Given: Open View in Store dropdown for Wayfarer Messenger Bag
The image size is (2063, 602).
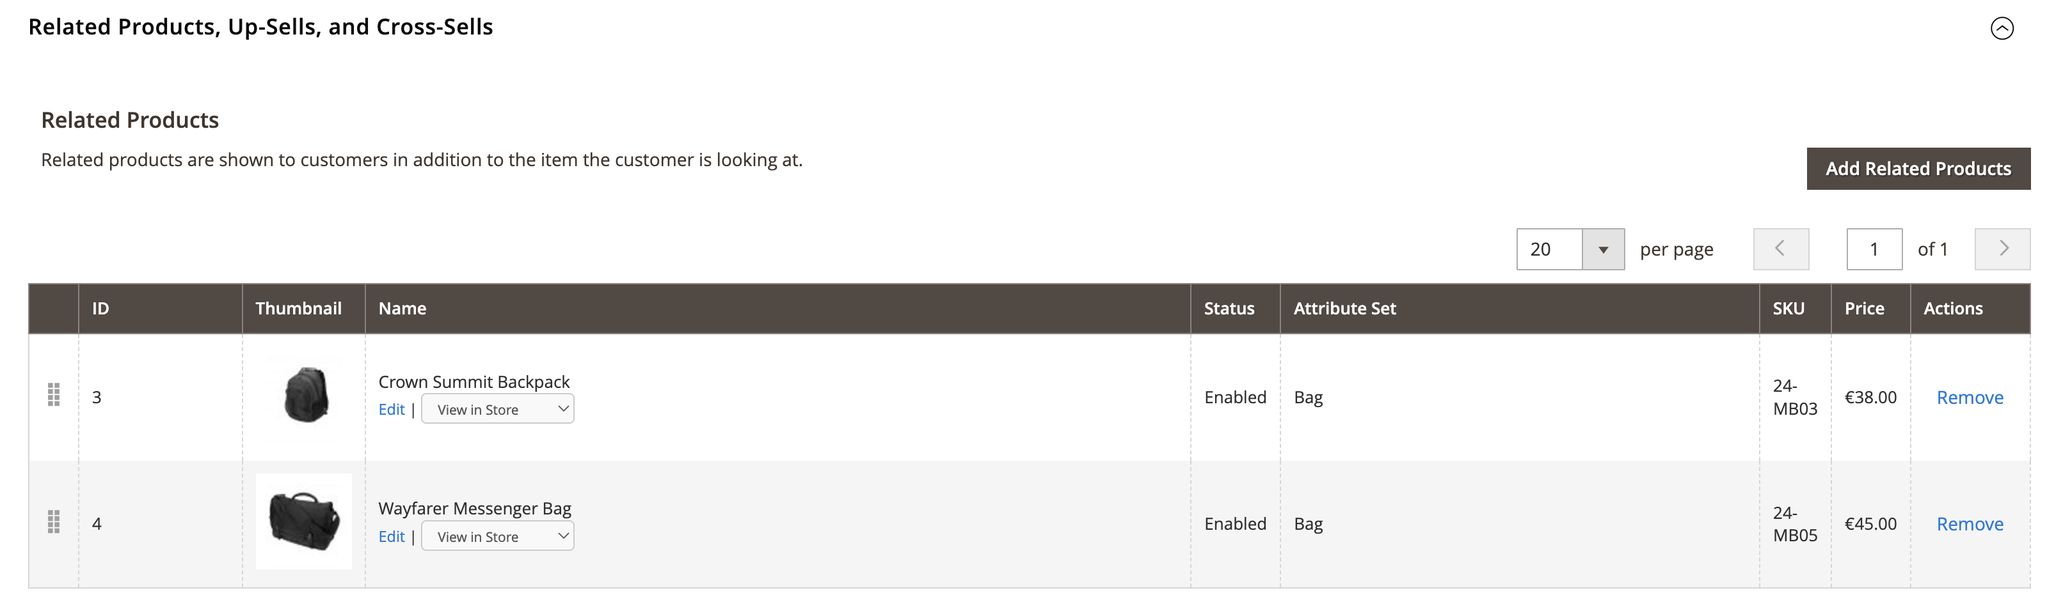Looking at the screenshot, I should 497,536.
